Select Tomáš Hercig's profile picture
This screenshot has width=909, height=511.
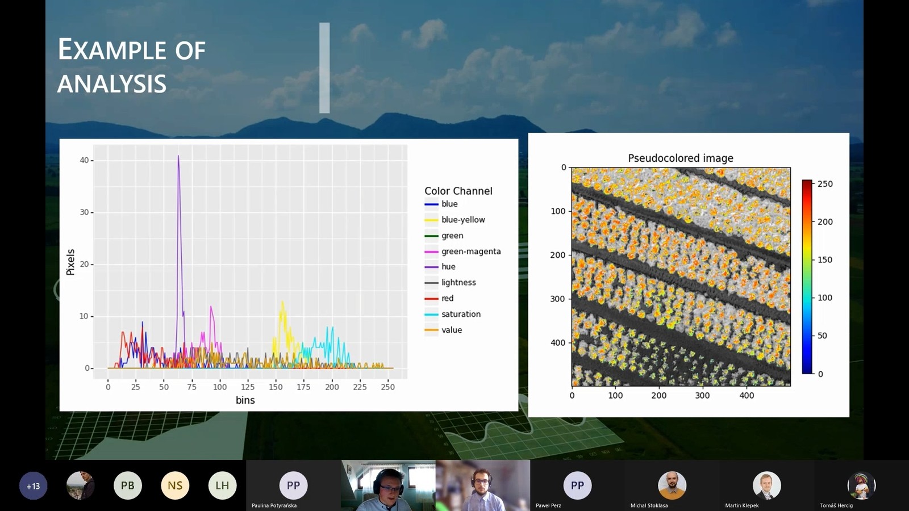point(861,485)
